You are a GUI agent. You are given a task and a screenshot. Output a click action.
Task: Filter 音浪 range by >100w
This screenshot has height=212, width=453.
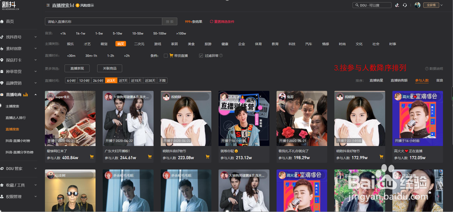tap(181, 33)
